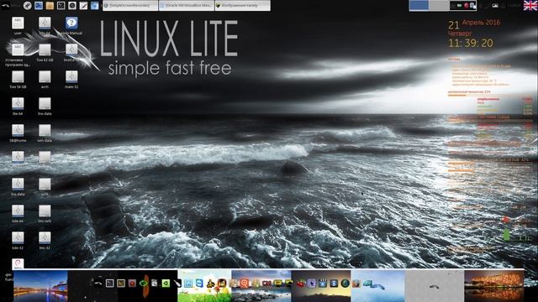This screenshot has width=538, height=302.
Task: Select the Debian swirl desktop icon
Action: [18, 264]
